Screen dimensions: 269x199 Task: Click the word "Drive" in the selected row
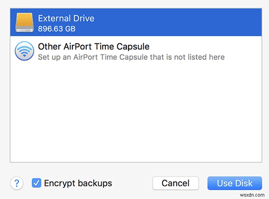(83, 18)
